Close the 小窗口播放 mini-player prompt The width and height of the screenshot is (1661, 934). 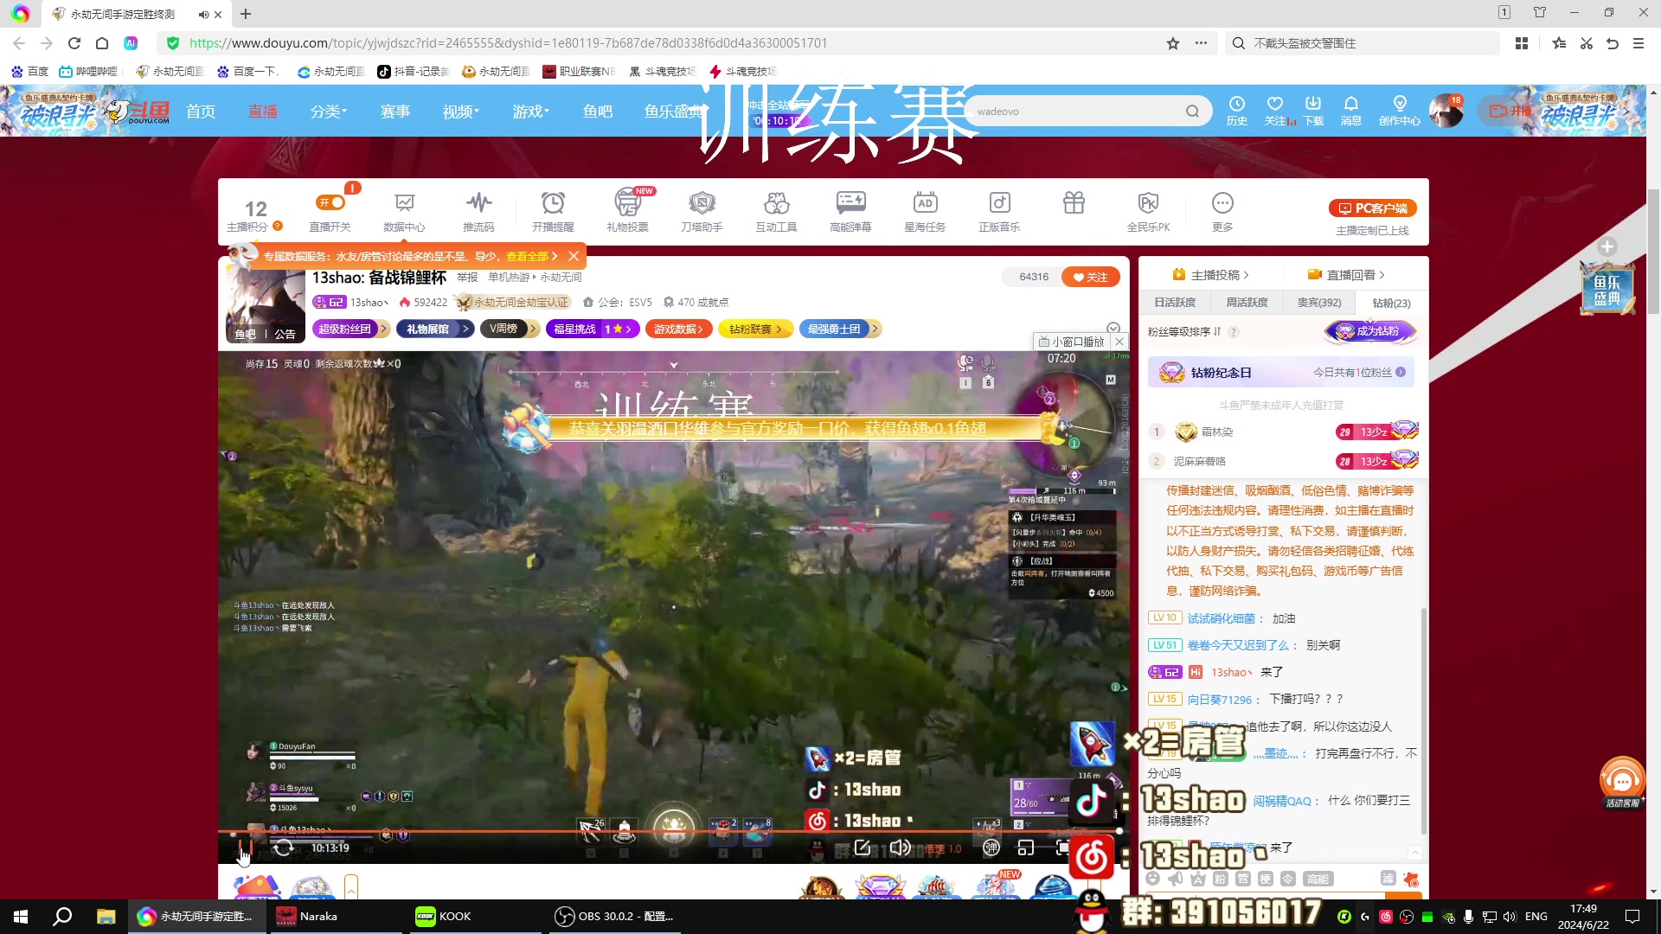[x=1119, y=342]
